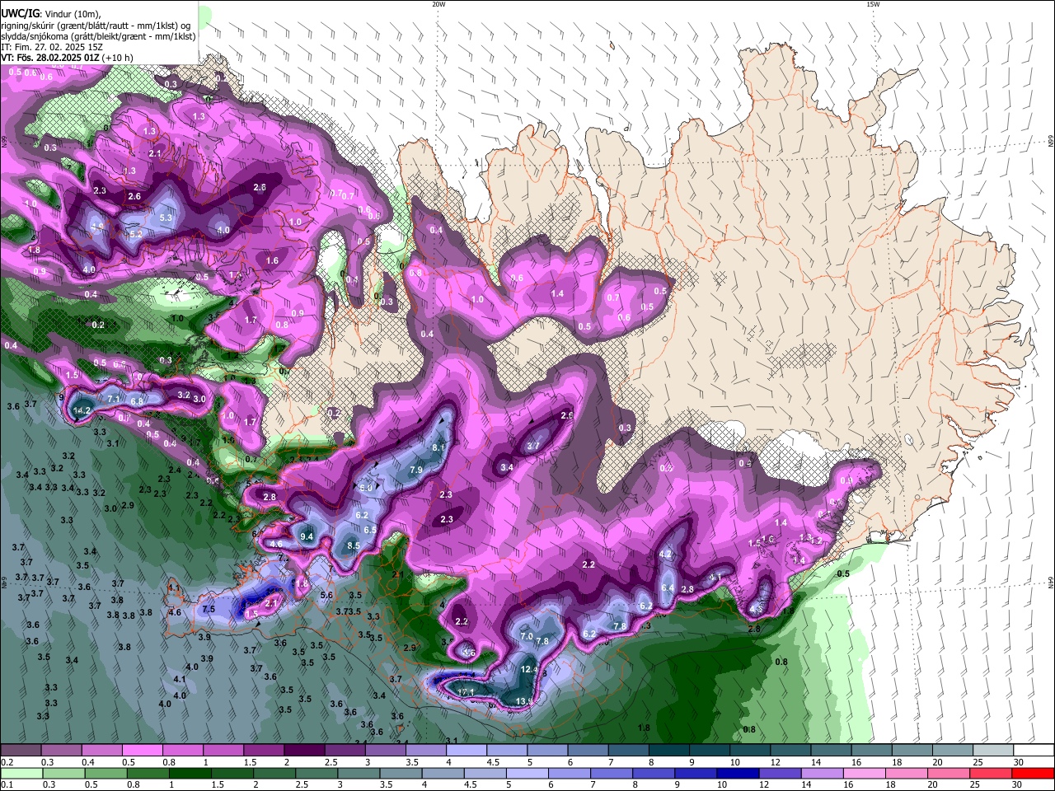
Task: Click the 15W longitude label
Action: click(x=873, y=4)
